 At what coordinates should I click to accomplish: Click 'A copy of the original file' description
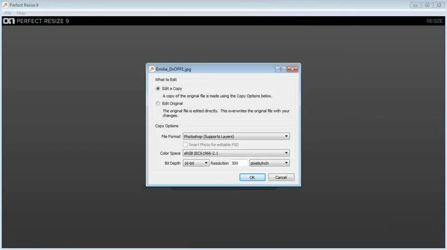217,96
